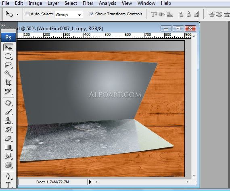230x191 pixels.
Task: Select the Horizontal Type tool
Action: (8, 185)
